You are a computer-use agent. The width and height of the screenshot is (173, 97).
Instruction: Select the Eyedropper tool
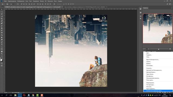pyautogui.click(x=2, y=21)
